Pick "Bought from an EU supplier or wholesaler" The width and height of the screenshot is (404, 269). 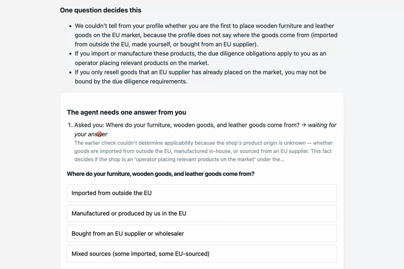pyautogui.click(x=201, y=233)
